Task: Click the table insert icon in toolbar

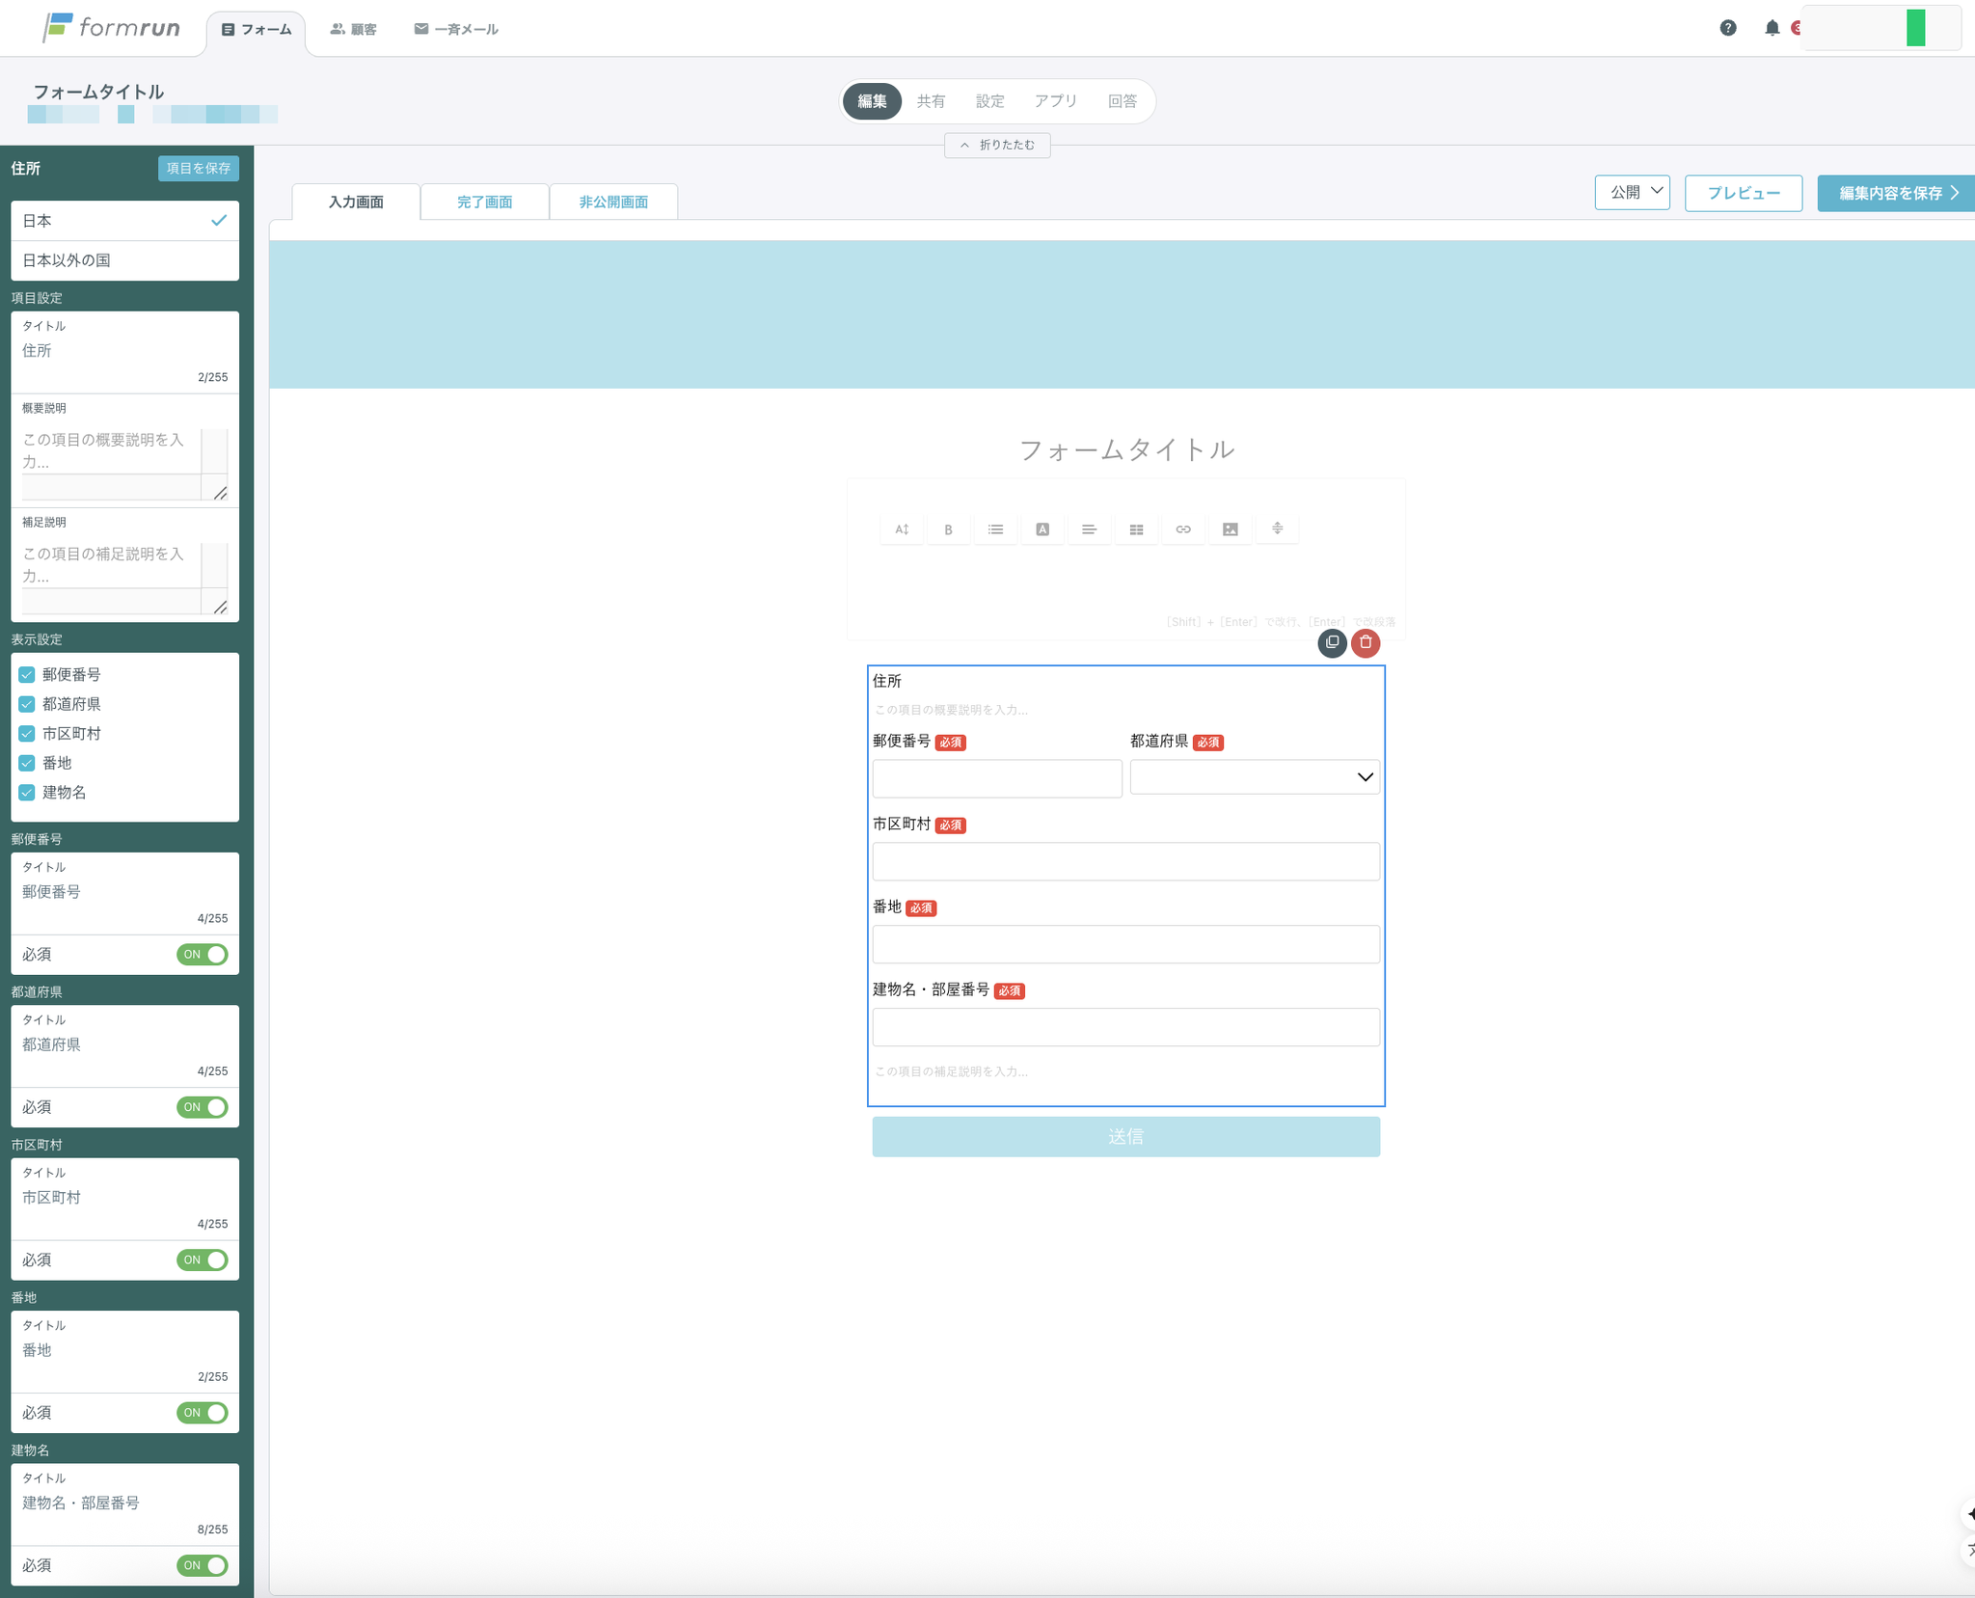Action: click(x=1136, y=529)
